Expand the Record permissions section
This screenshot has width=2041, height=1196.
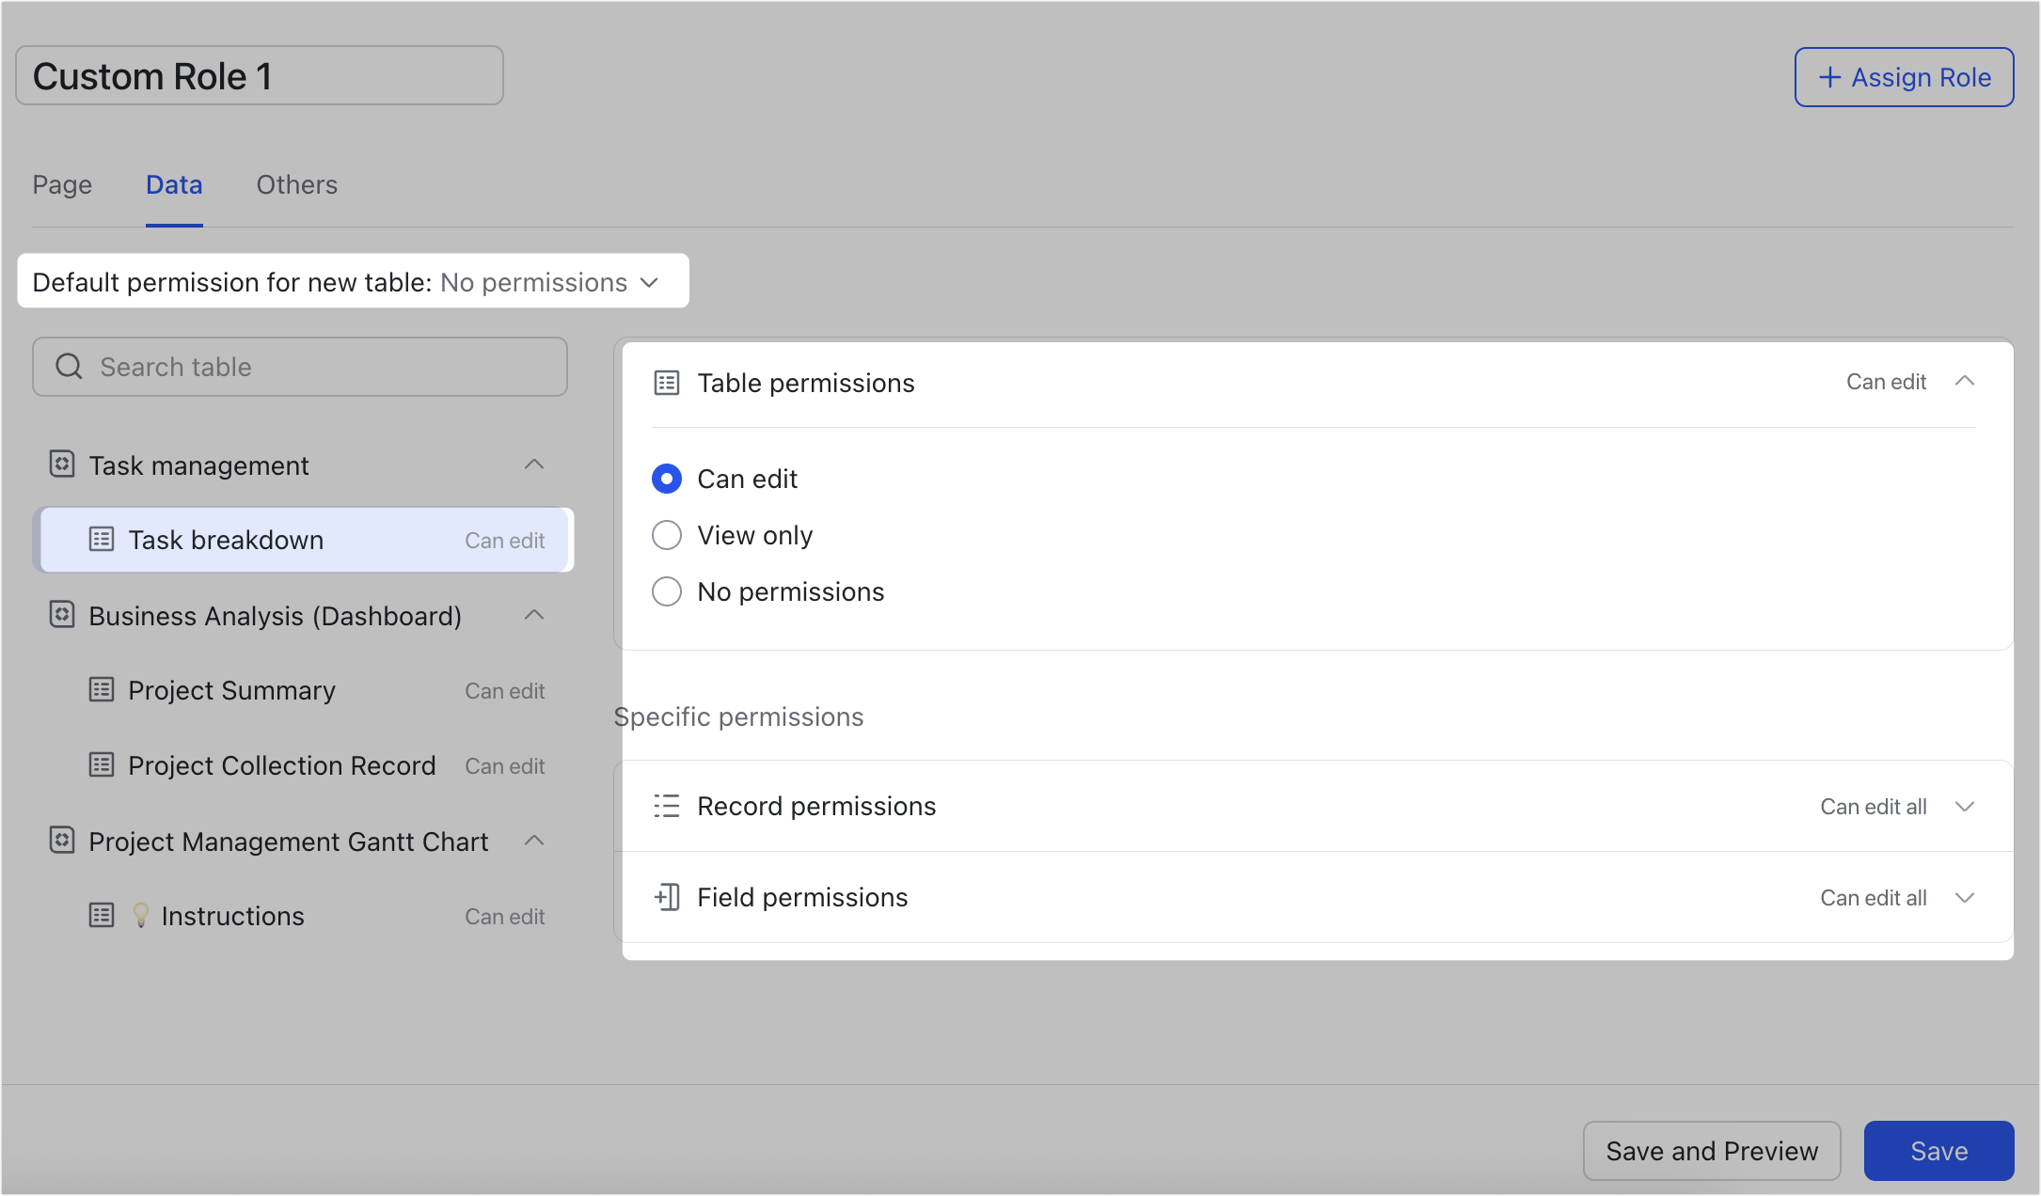click(1965, 807)
